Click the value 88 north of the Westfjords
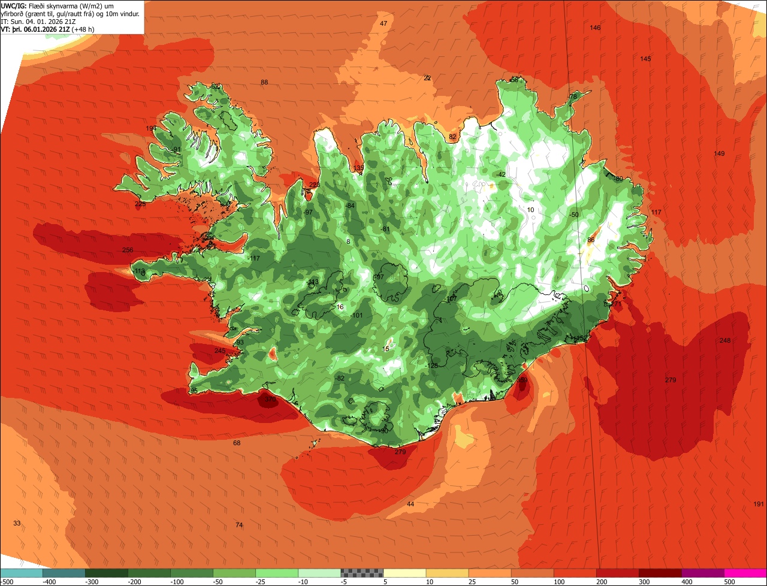 264,82
